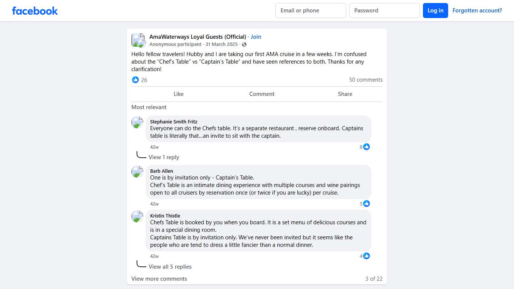
Task: Click like reaction on Stephanie's comment
Action: 366,147
